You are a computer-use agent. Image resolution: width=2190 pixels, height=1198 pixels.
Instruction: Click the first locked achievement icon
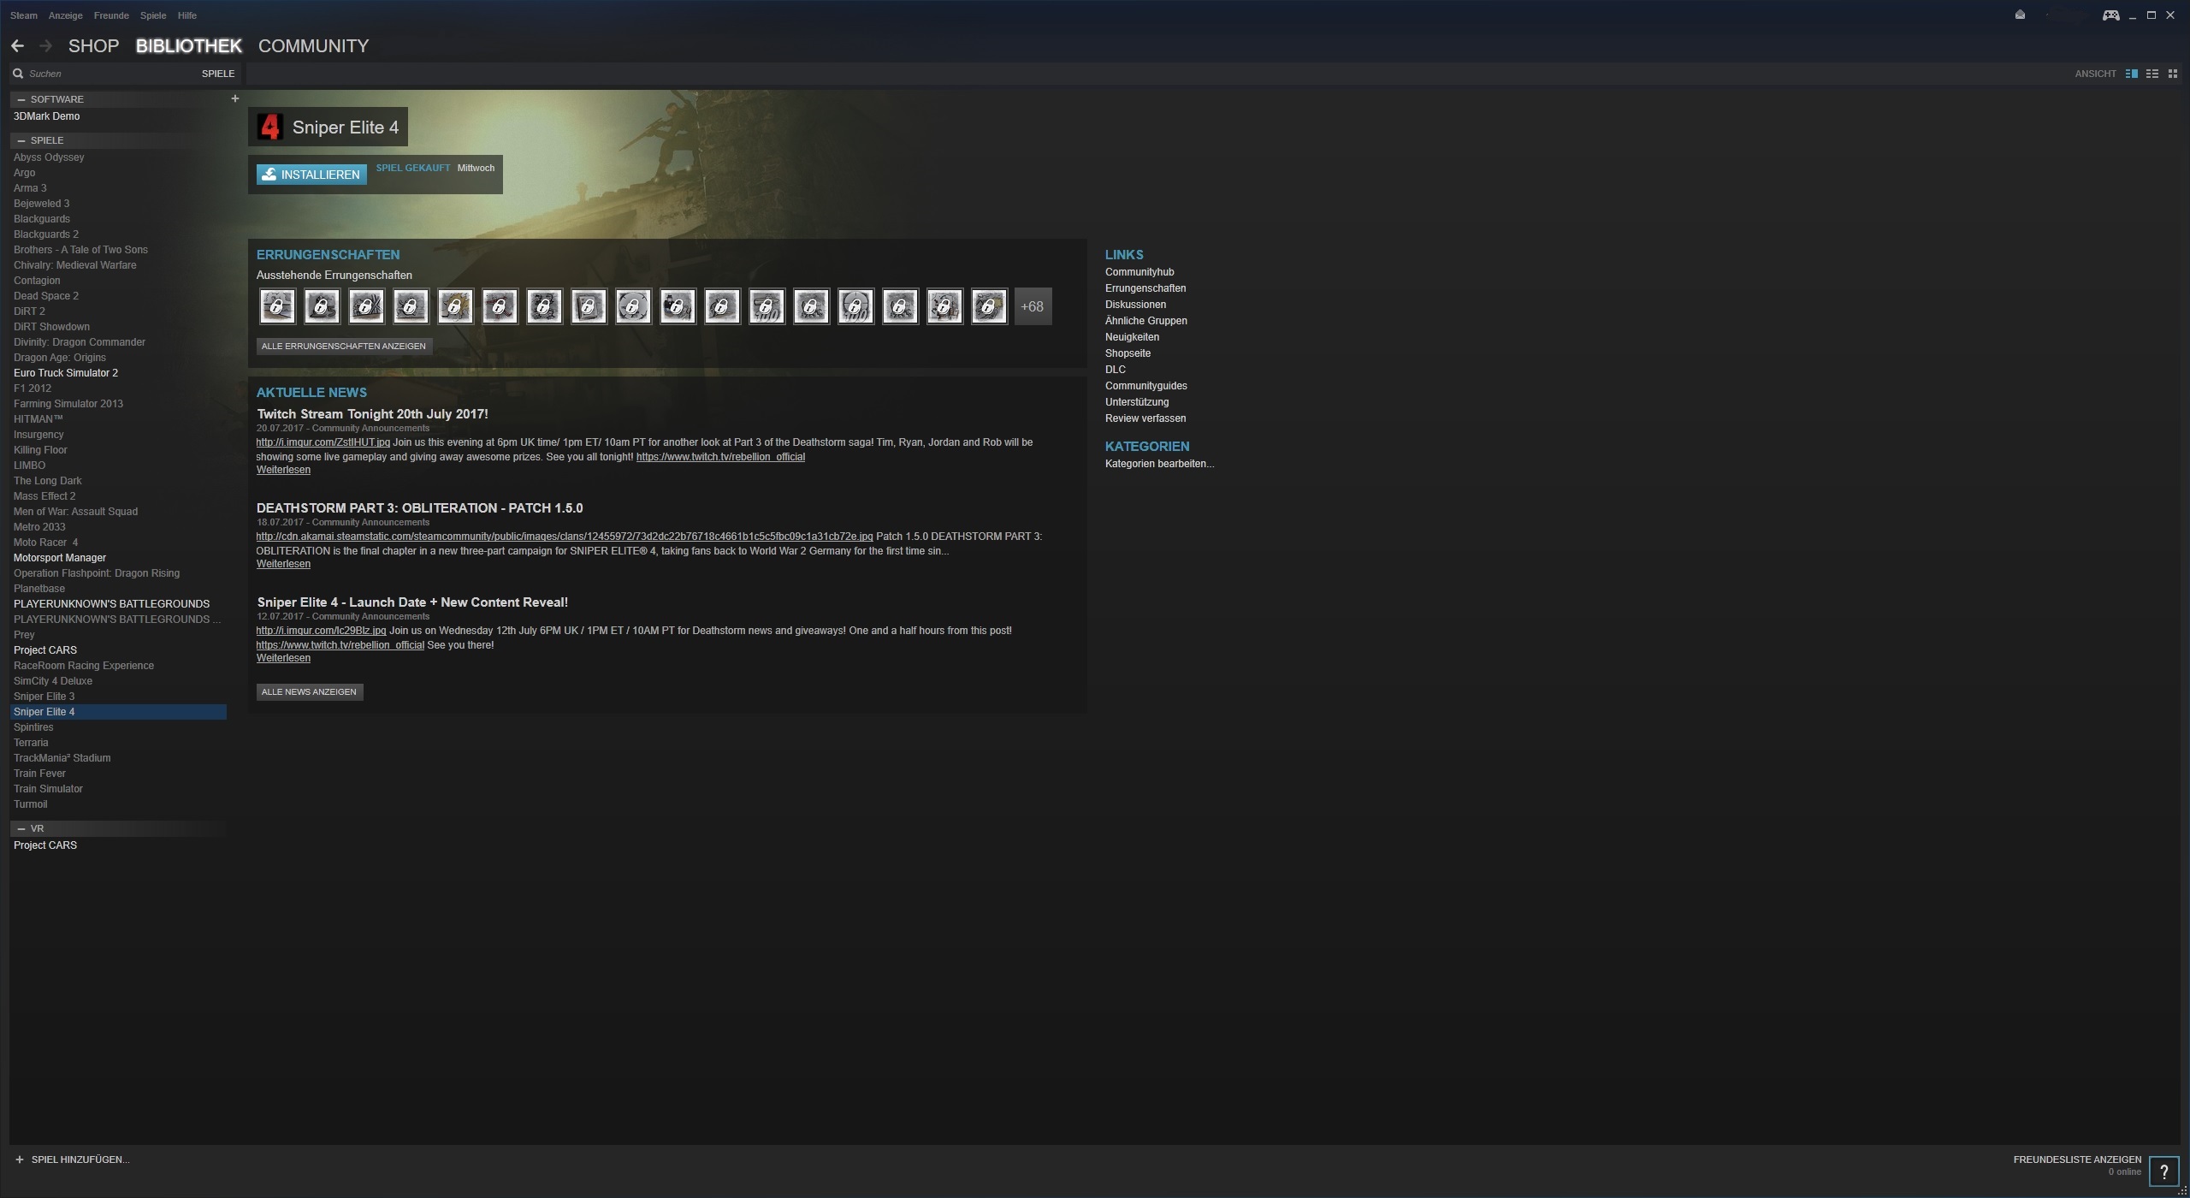pos(277,306)
